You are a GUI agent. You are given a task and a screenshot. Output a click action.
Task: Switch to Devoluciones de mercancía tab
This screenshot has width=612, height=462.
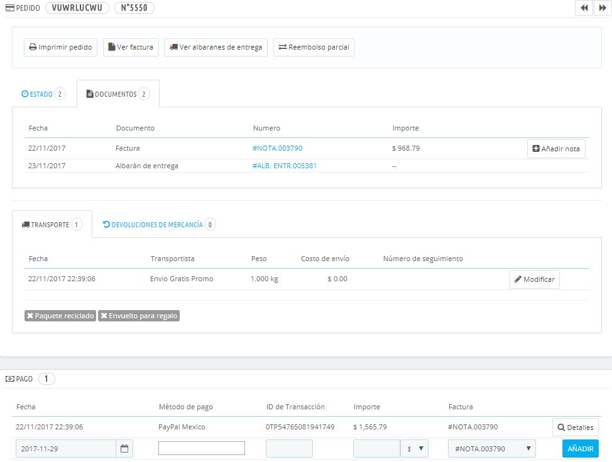(x=159, y=225)
